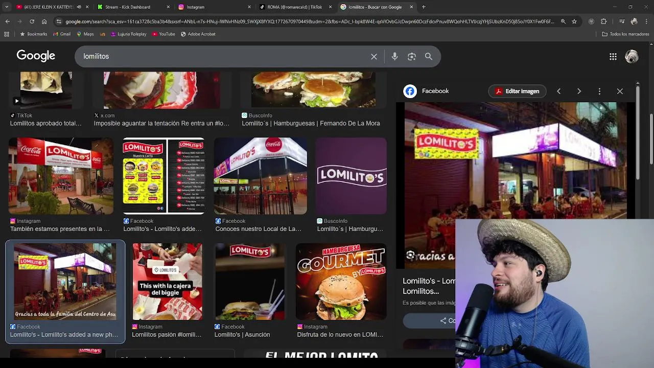Screen dimensions: 654x368
Task: View site information in address bar
Action: (59, 21)
